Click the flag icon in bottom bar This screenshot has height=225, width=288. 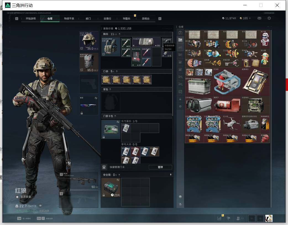tap(229, 218)
